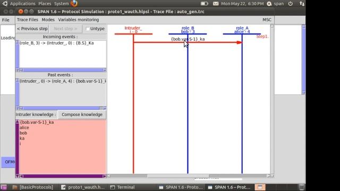Click the Previous step button
Viewport: 340px width, 191px height.
32,29
